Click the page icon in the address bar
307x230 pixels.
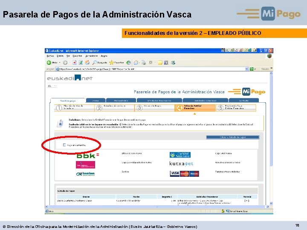(x=58, y=69)
